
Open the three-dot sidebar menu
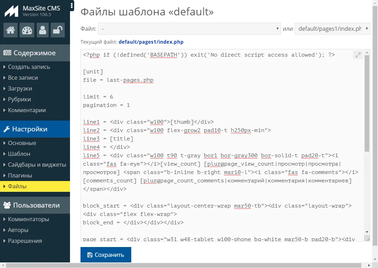click(72, 6)
